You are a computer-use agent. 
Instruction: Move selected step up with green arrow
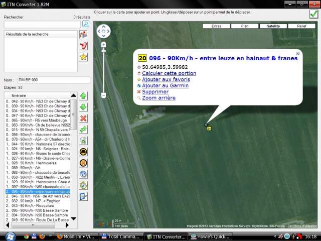(83, 96)
